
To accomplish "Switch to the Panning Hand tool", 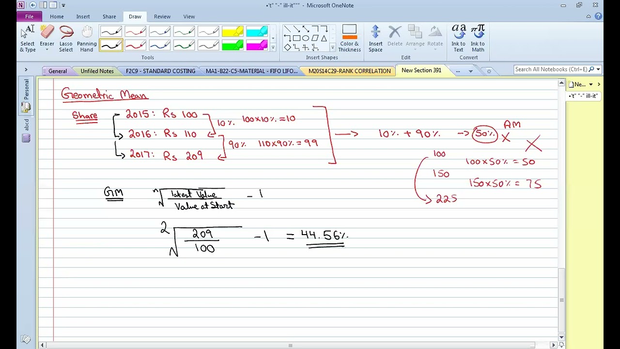I will point(87,39).
